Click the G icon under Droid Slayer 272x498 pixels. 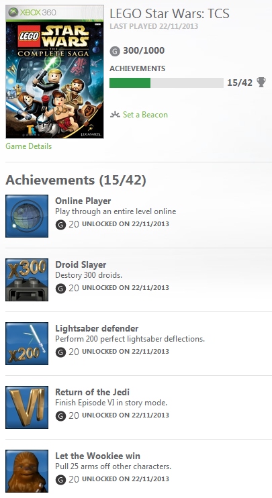(x=60, y=289)
